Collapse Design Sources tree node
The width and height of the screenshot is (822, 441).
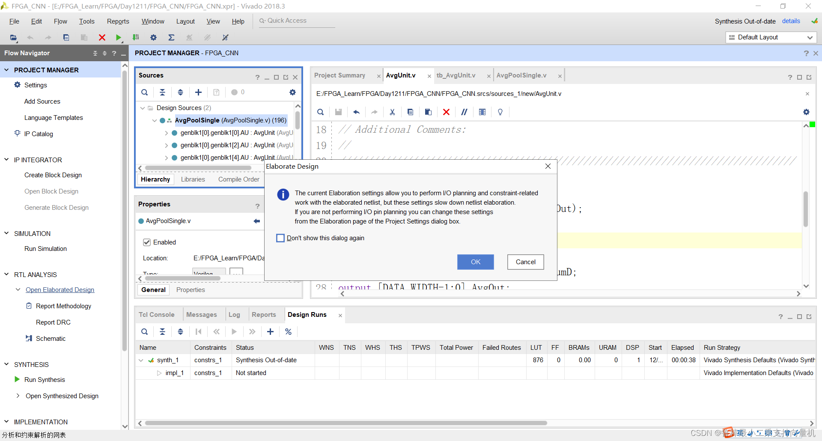[143, 108]
